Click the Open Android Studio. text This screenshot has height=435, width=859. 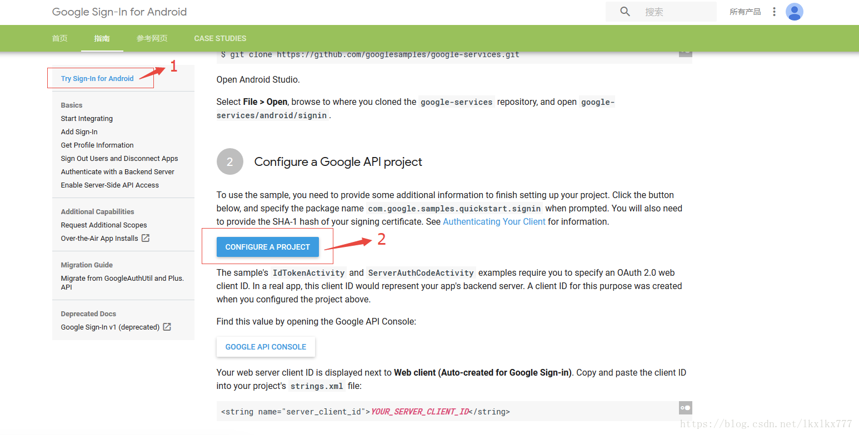(258, 79)
